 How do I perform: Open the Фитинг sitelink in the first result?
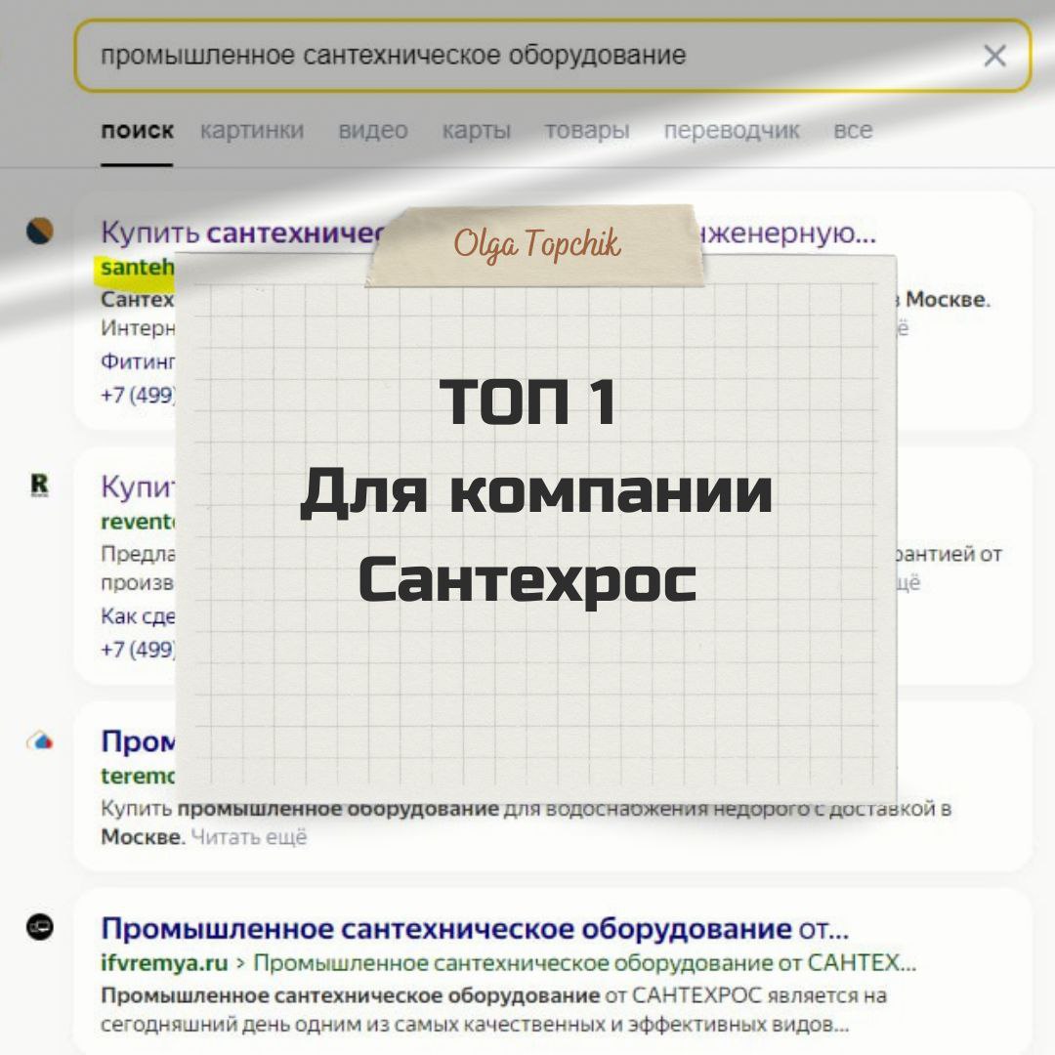tap(138, 361)
